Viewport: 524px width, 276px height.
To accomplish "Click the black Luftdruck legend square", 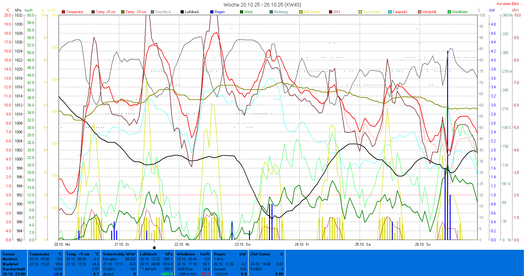I will (182, 12).
